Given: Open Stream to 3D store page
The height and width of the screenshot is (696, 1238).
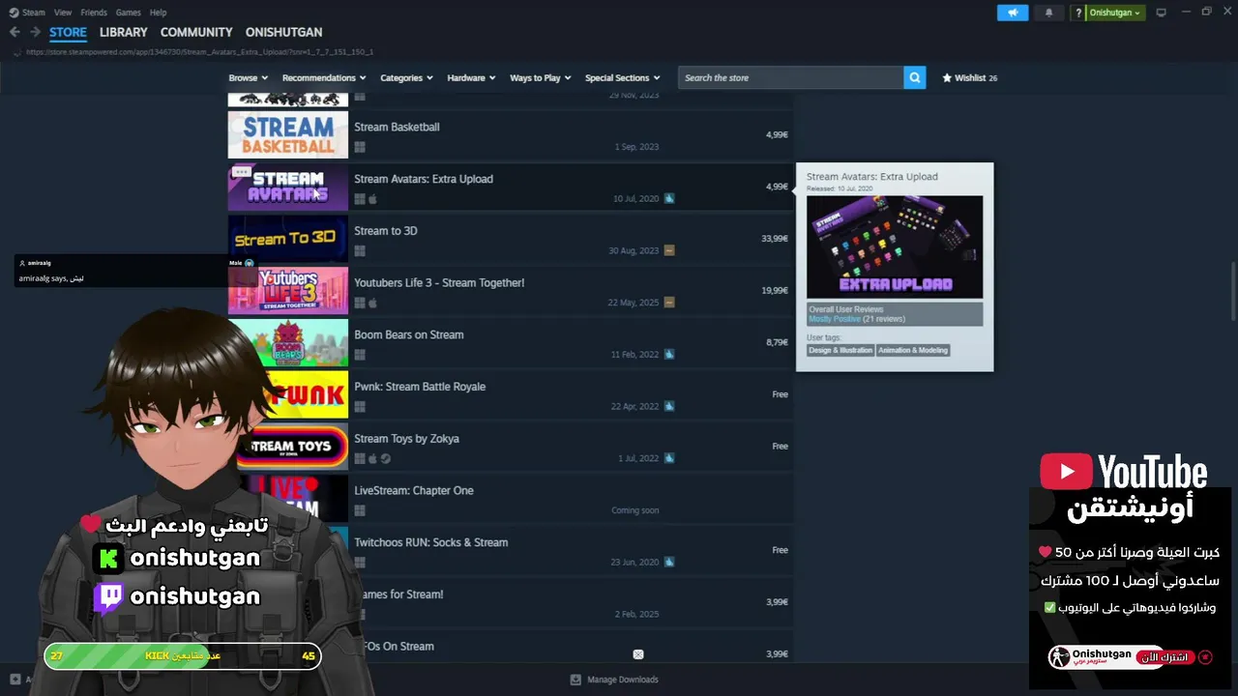Looking at the screenshot, I should coord(386,231).
